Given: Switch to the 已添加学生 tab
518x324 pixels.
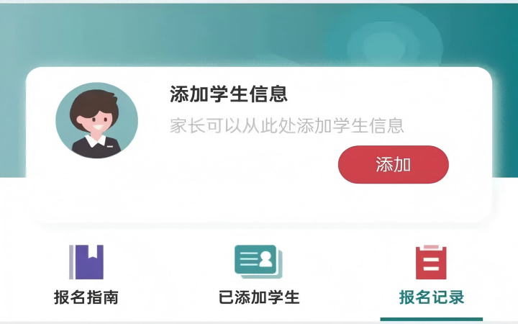Looking at the screenshot, I should (259, 297).
